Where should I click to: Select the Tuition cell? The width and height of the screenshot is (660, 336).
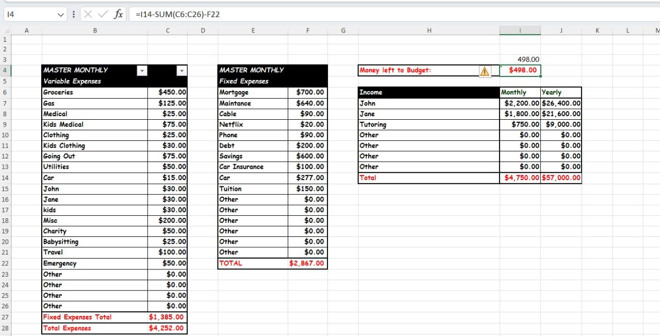[253, 188]
